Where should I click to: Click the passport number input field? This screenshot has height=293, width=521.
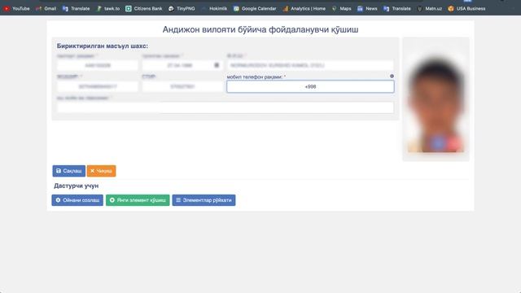point(98,65)
